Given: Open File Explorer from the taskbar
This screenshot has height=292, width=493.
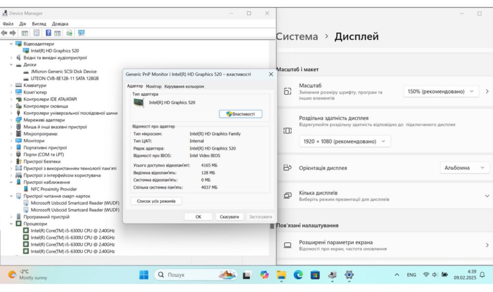Looking at the screenshot, I should click(282, 275).
